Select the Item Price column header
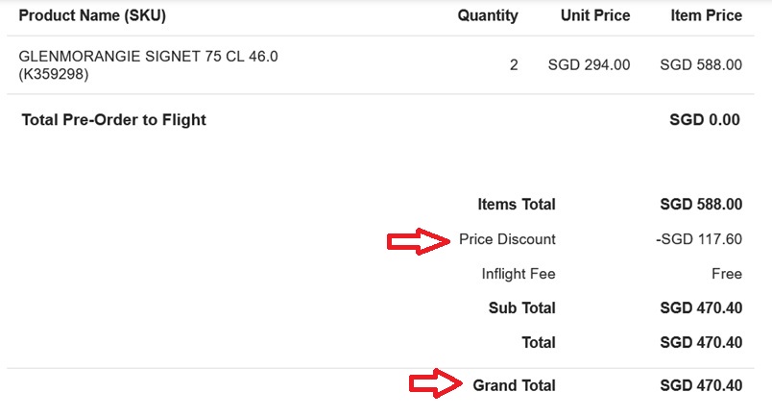The image size is (772, 417). click(706, 15)
